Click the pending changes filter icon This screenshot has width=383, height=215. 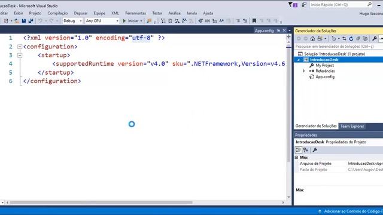(x=334, y=38)
